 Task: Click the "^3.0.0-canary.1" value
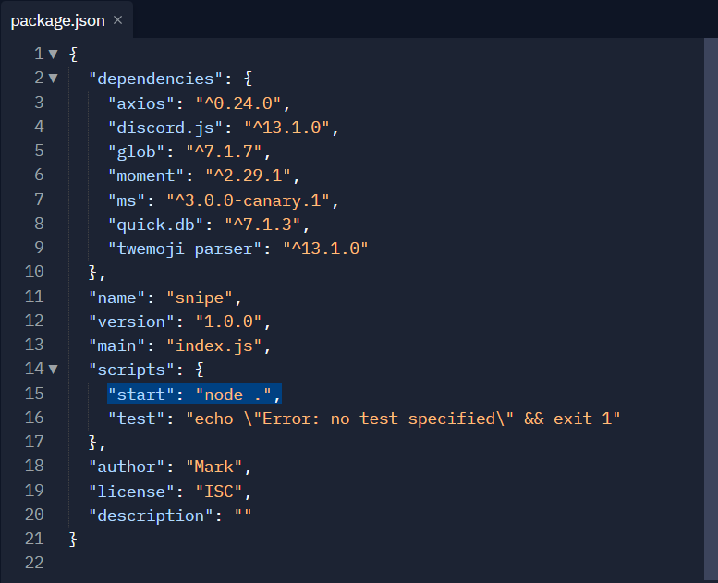(248, 200)
